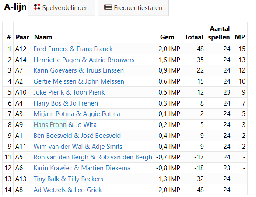Select Karin Goevaers & Truus Linssen
Image resolution: width=256 pixels, height=197 pixels.
(x=78, y=70)
